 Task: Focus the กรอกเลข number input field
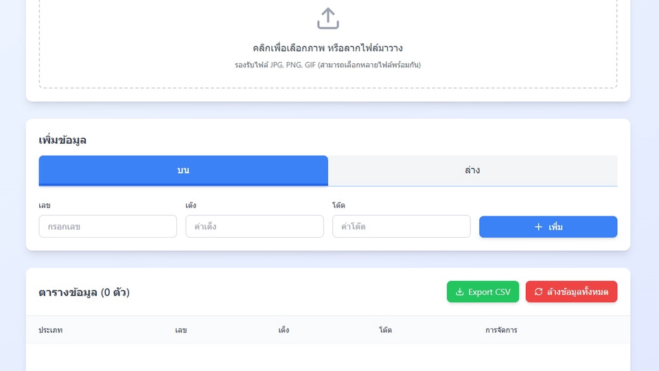[x=108, y=227]
